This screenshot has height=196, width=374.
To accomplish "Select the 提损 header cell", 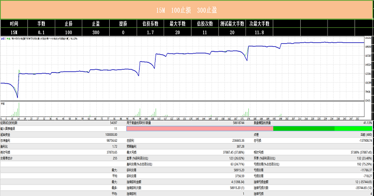I will [x=123, y=24].
